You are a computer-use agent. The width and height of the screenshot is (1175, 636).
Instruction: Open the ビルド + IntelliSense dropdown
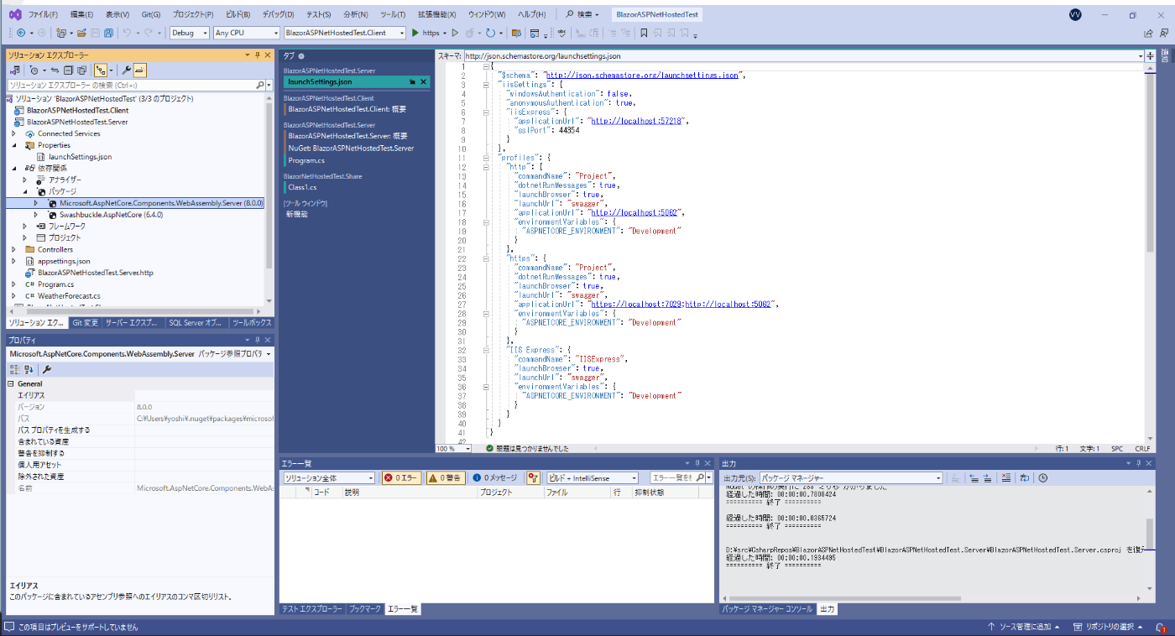coord(592,477)
